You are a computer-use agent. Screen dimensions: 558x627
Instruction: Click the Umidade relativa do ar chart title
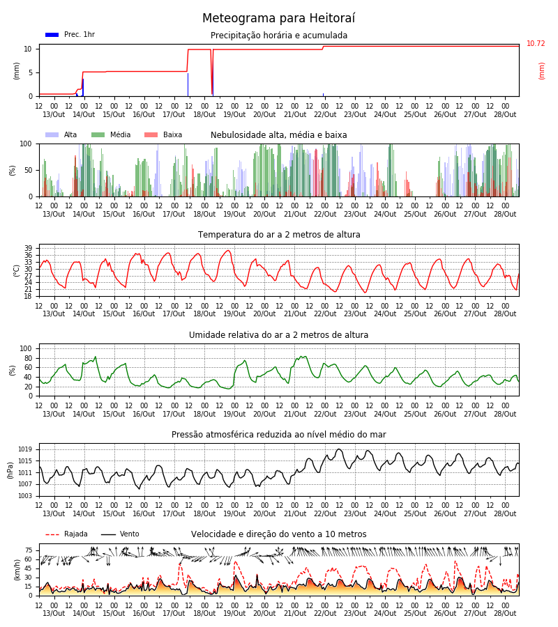278,334
